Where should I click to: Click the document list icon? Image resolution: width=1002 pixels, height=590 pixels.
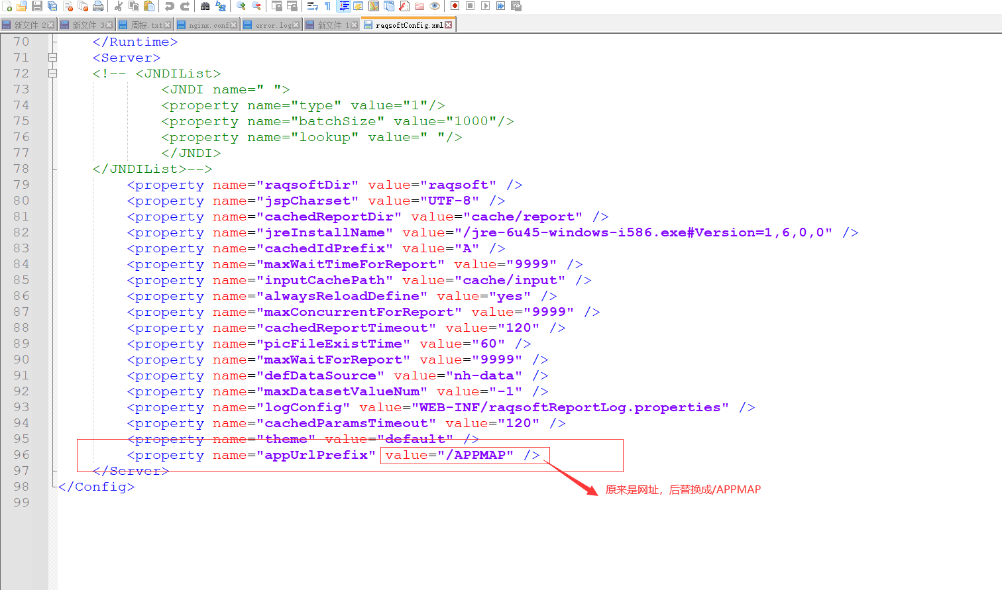click(x=389, y=6)
